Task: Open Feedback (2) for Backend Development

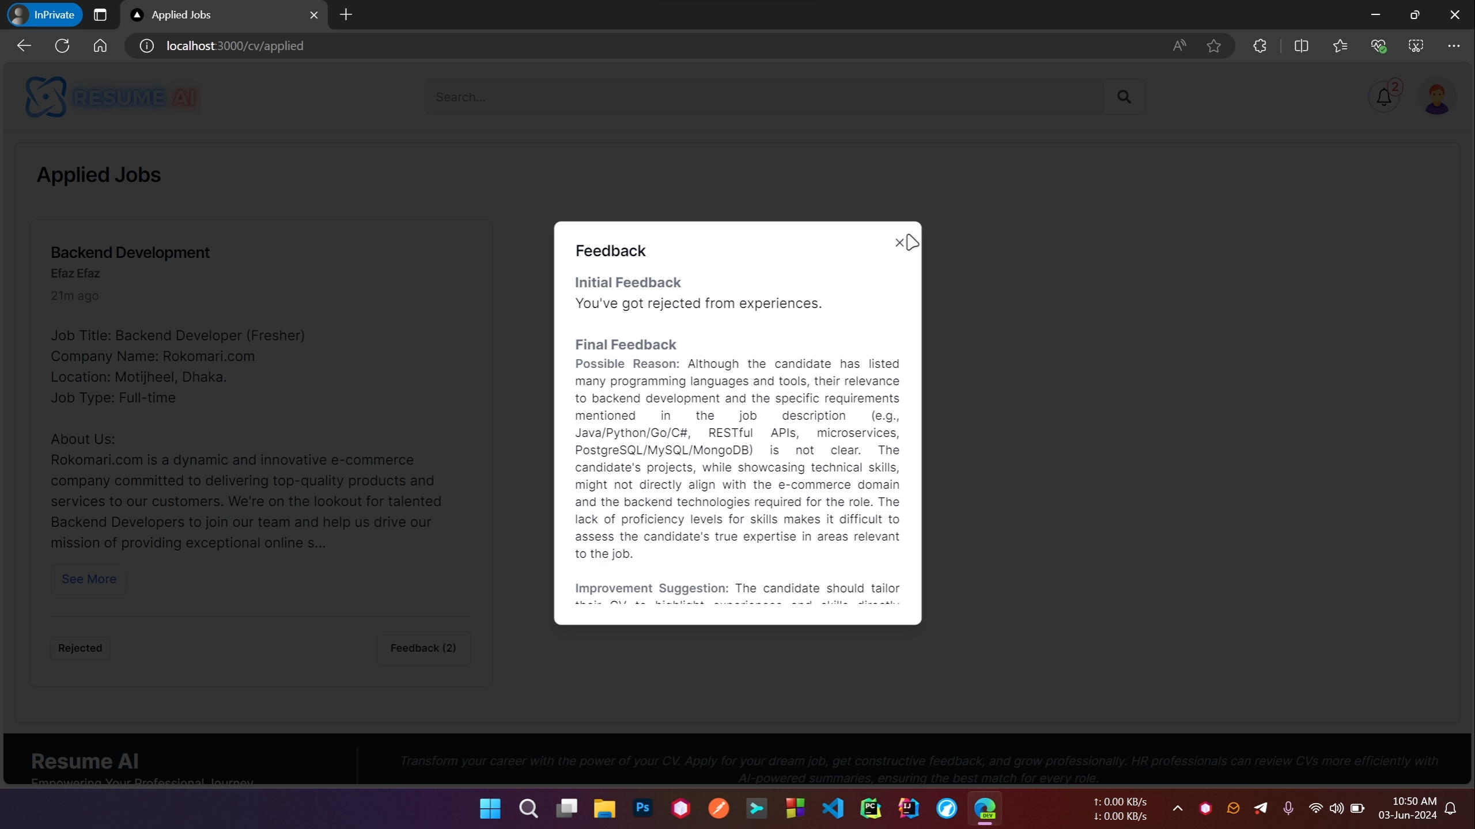Action: pos(423,648)
